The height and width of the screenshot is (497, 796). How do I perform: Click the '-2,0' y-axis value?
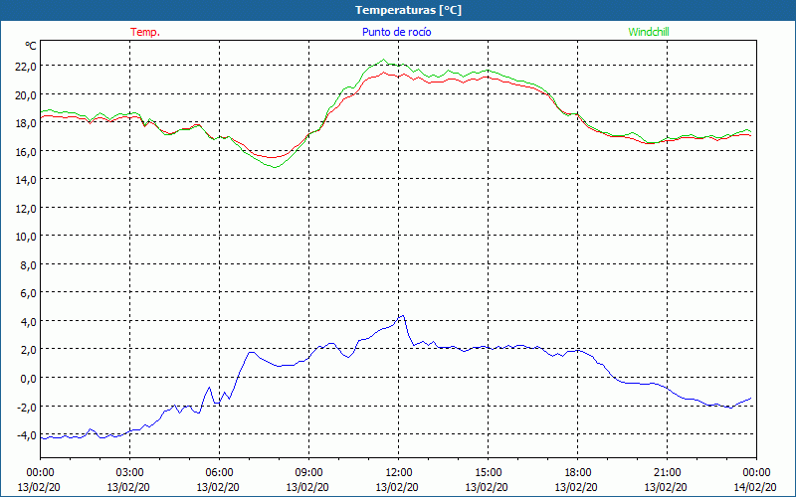tap(27, 407)
